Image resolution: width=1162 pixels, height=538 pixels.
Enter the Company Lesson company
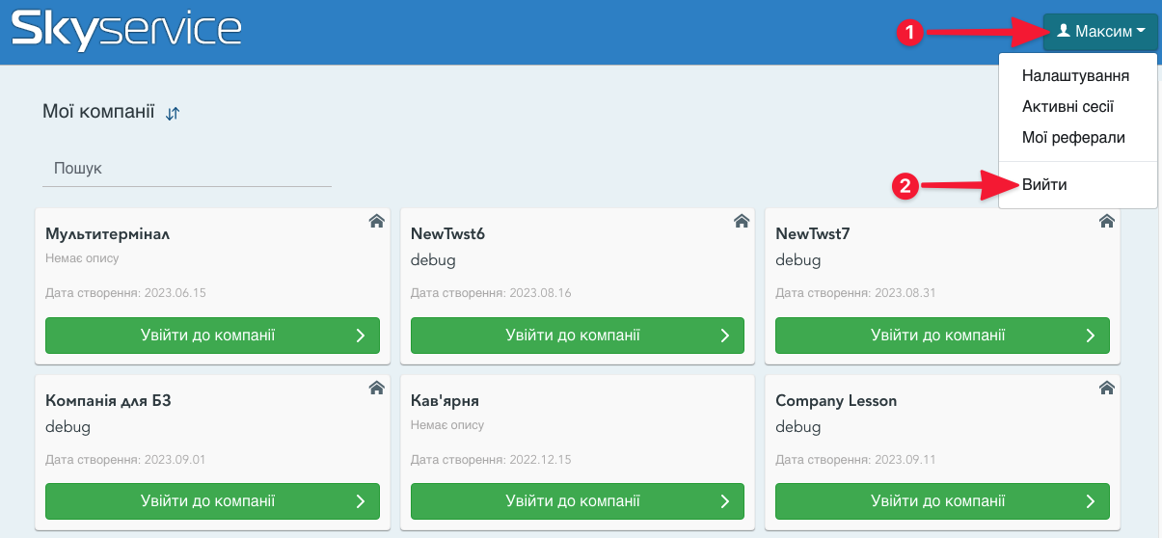[942, 501]
